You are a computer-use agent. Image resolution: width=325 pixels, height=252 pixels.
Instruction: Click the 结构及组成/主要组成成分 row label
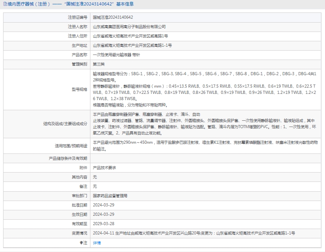[65, 124]
